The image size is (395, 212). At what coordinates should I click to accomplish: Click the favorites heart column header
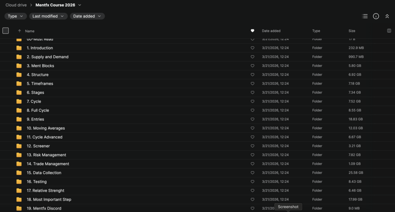[x=253, y=31]
